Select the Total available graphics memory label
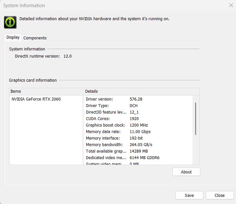Screen dimensions: 236x204 tap(106, 151)
